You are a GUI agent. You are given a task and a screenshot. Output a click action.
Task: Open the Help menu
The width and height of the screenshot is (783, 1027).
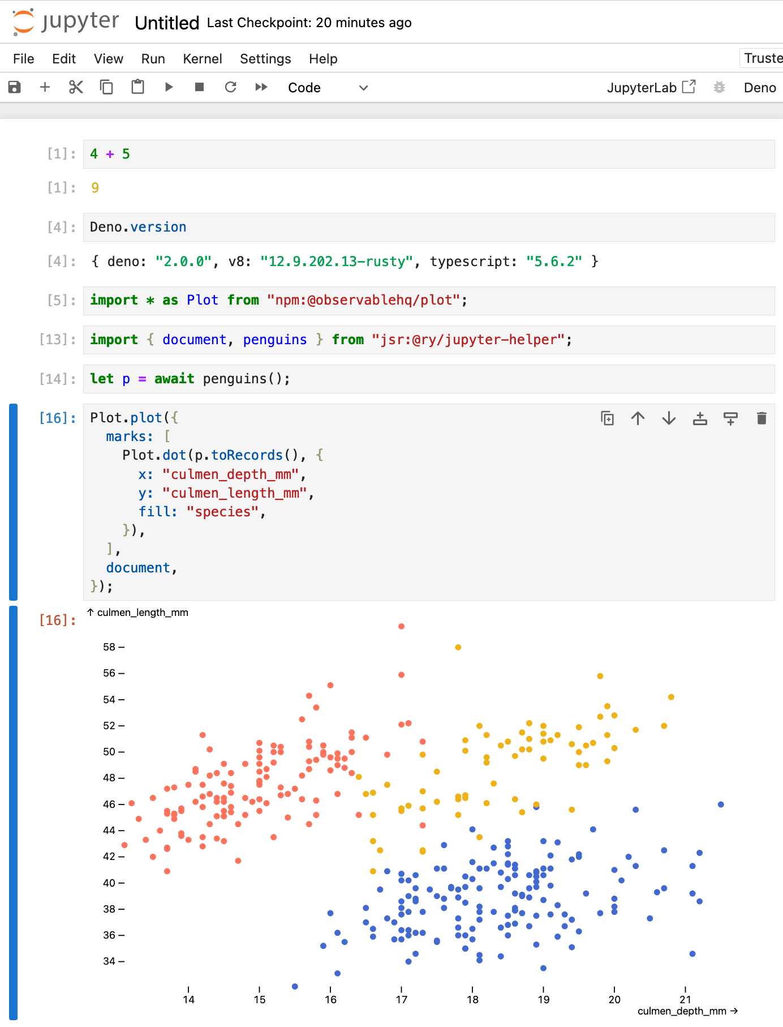pyautogui.click(x=323, y=59)
